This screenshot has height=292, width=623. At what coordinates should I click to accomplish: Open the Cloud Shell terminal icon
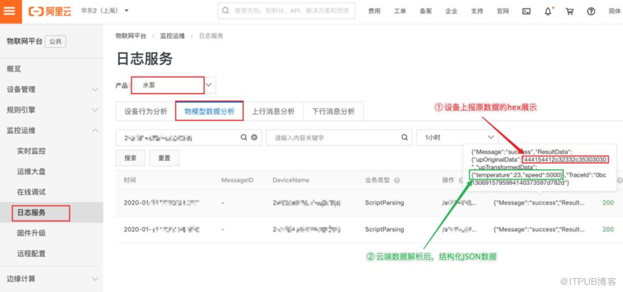click(x=527, y=11)
